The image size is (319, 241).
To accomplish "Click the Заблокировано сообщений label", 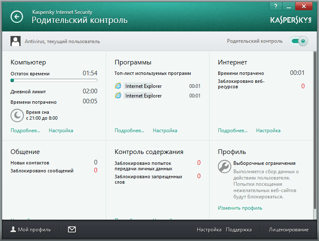I will coord(42,171).
